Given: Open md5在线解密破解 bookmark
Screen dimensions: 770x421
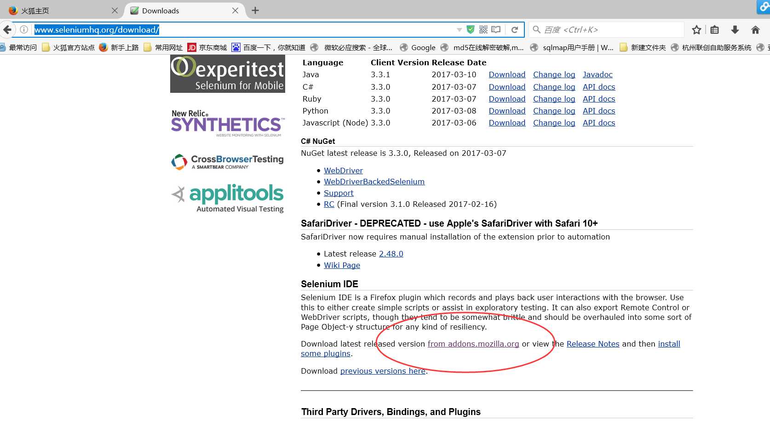Looking at the screenshot, I should click(482, 47).
